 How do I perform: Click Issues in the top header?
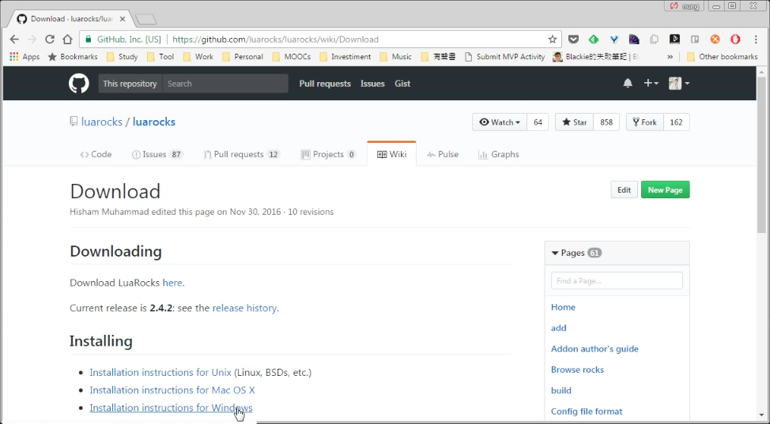coord(372,84)
